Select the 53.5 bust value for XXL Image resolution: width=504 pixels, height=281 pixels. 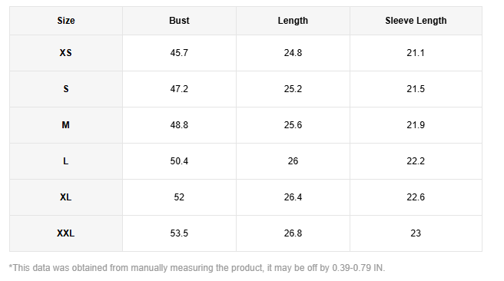[x=179, y=233]
